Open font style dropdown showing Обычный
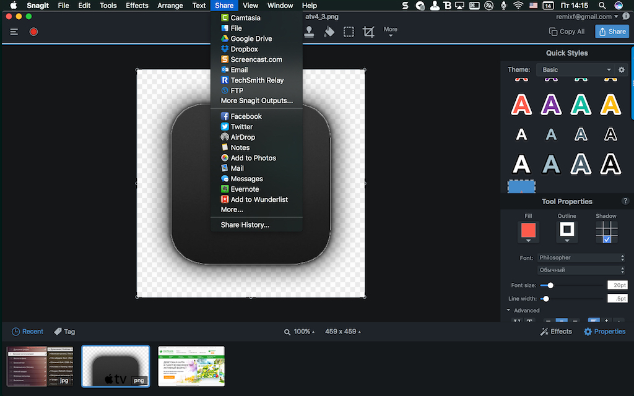634x396 pixels. pyautogui.click(x=582, y=270)
